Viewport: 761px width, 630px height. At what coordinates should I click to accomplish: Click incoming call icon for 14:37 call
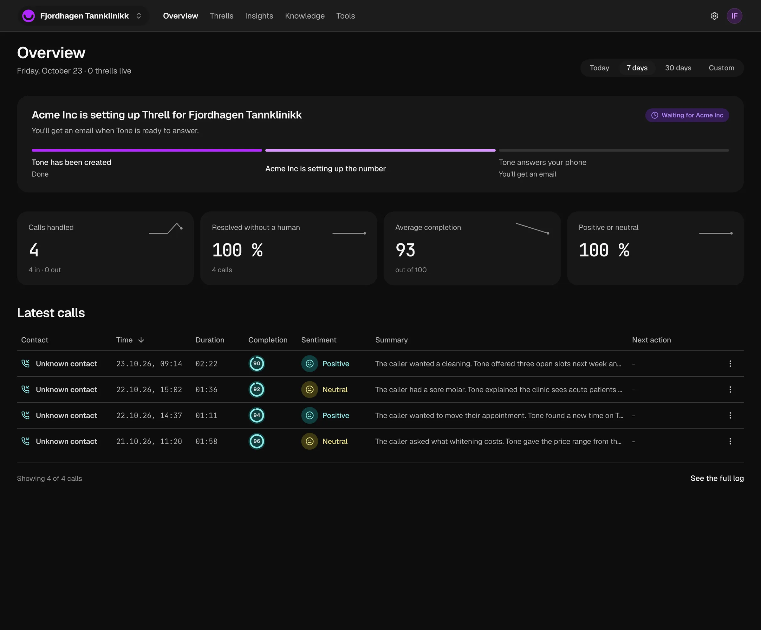pos(25,415)
